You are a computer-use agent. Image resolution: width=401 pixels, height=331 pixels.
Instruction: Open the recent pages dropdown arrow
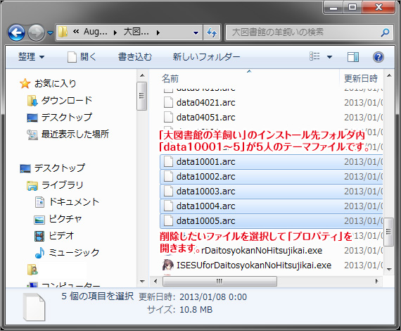51,33
